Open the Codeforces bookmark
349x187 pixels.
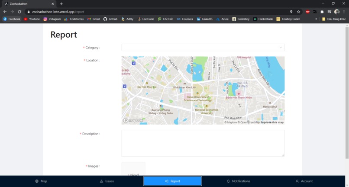[74, 19]
